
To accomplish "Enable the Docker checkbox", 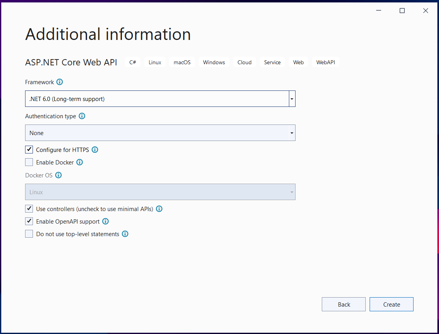I will point(29,162).
